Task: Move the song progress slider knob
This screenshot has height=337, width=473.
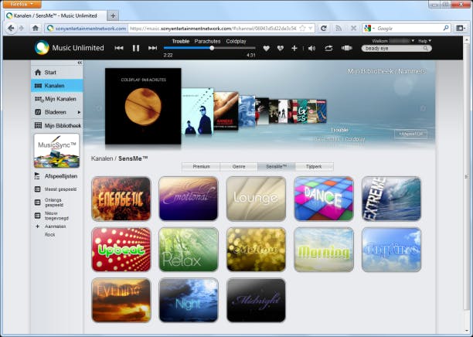Action: pos(212,48)
